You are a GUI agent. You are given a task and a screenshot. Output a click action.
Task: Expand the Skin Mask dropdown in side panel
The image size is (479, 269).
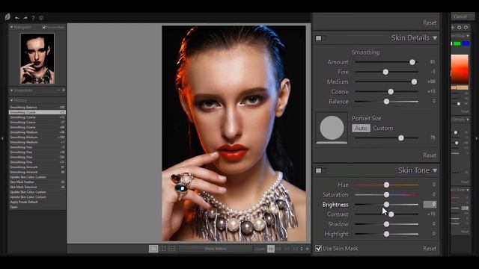(467, 36)
